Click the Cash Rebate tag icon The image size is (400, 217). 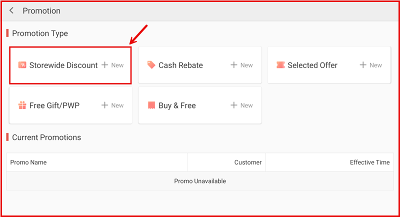coord(151,65)
